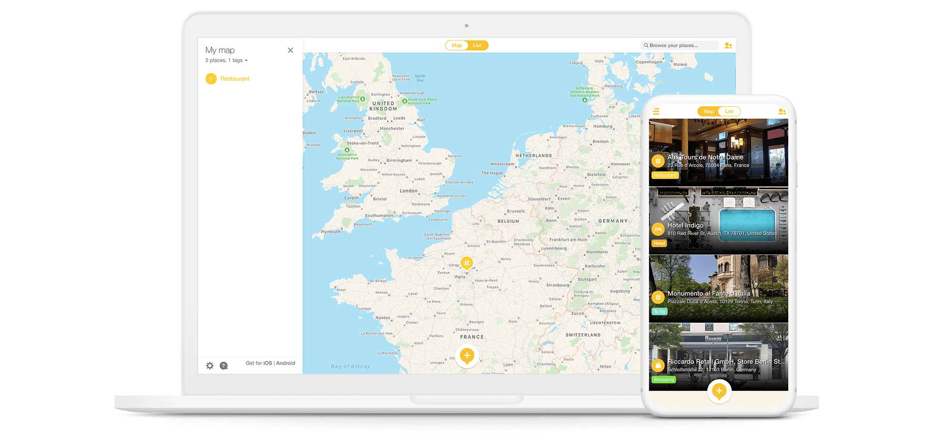Tap the add friend icon on phone
Viewport: 929px width, 442px height.
click(782, 111)
